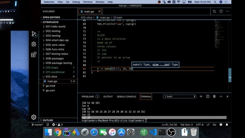Change Tab Size: 4 in status bar
Image resolution: width=245 pixels, height=138 pixels.
coord(186,125)
